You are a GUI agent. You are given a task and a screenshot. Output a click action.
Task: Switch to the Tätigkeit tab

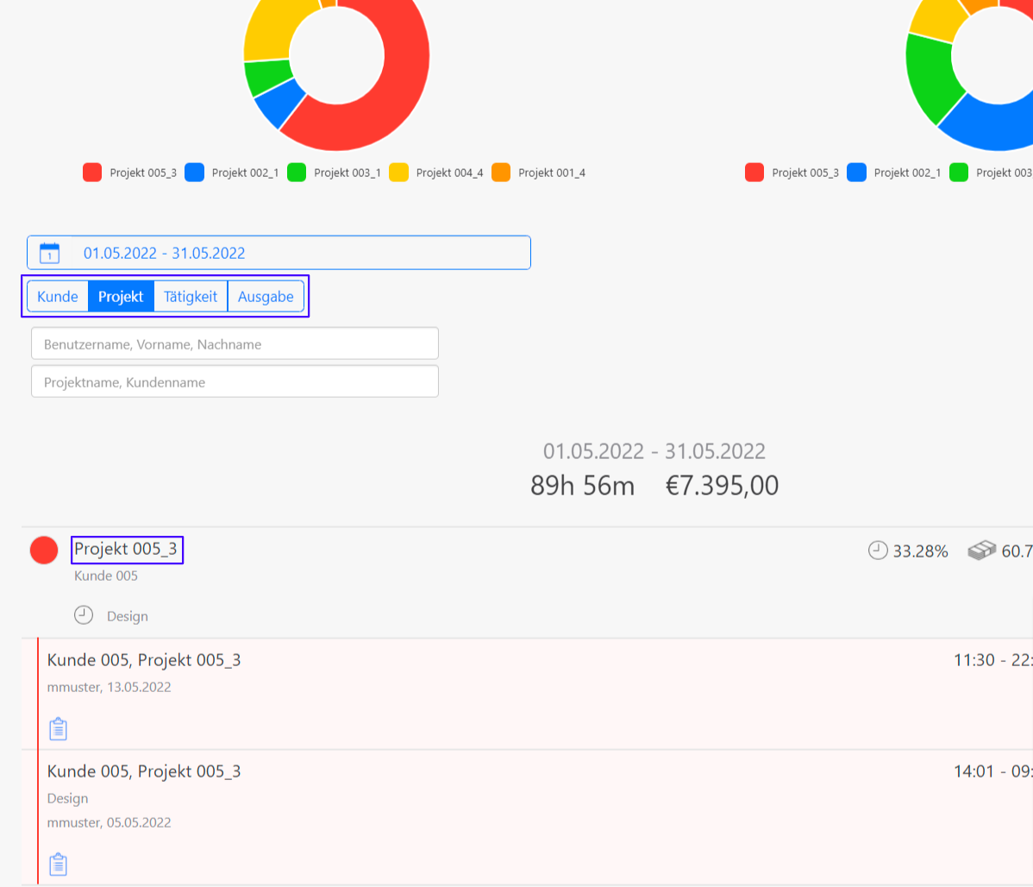[191, 296]
